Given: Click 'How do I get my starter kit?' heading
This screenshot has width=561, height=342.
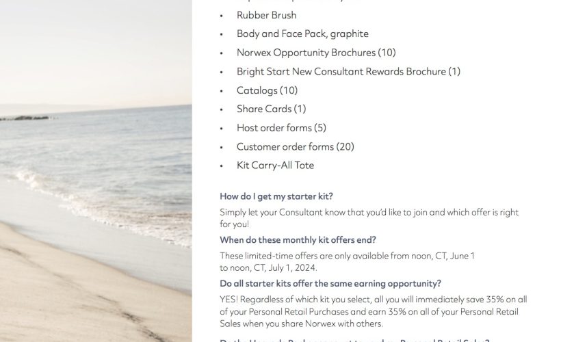Looking at the screenshot, I should [276, 196].
